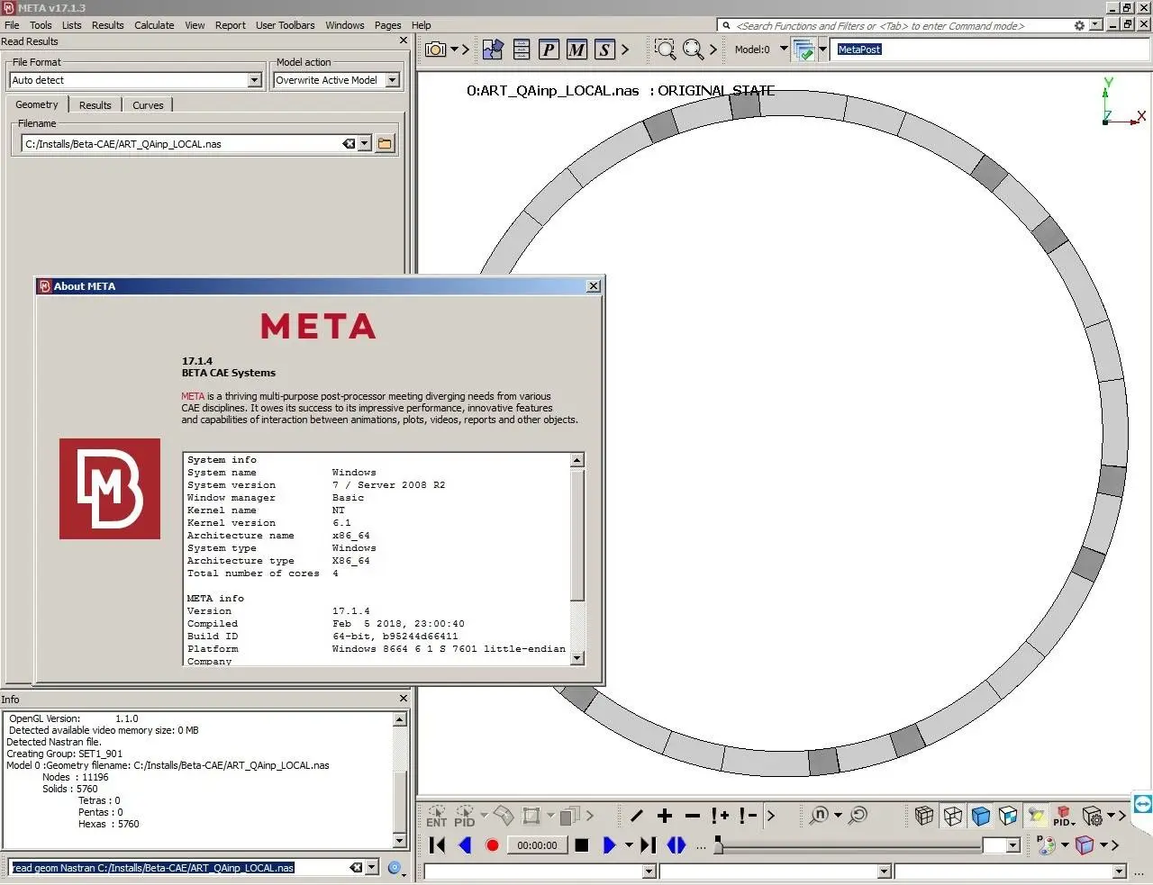Click the plus add-to-visible icon

pos(665,816)
